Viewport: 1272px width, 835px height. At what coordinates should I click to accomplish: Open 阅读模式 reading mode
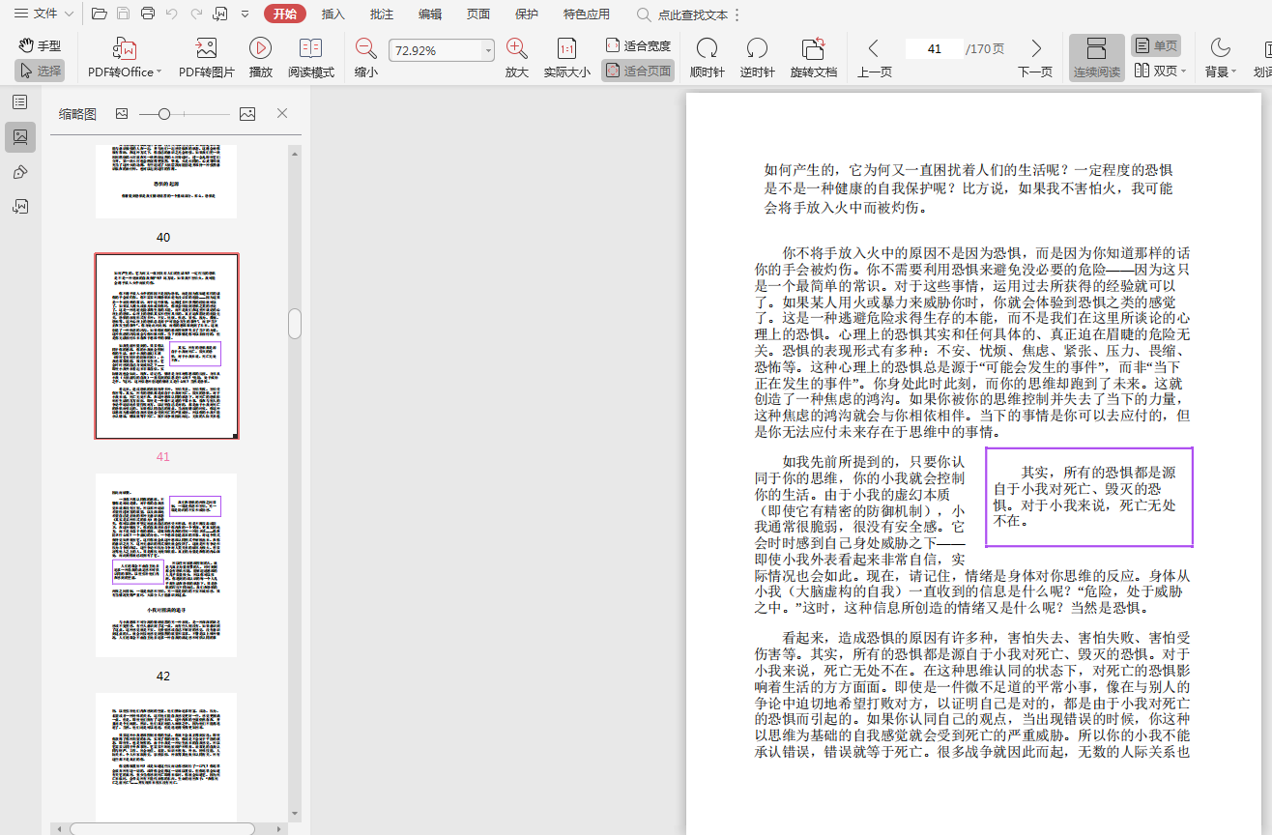coord(310,48)
